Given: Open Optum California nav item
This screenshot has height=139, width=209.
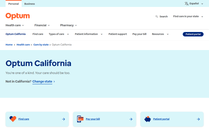Looking at the screenshot, I should 15,34.
